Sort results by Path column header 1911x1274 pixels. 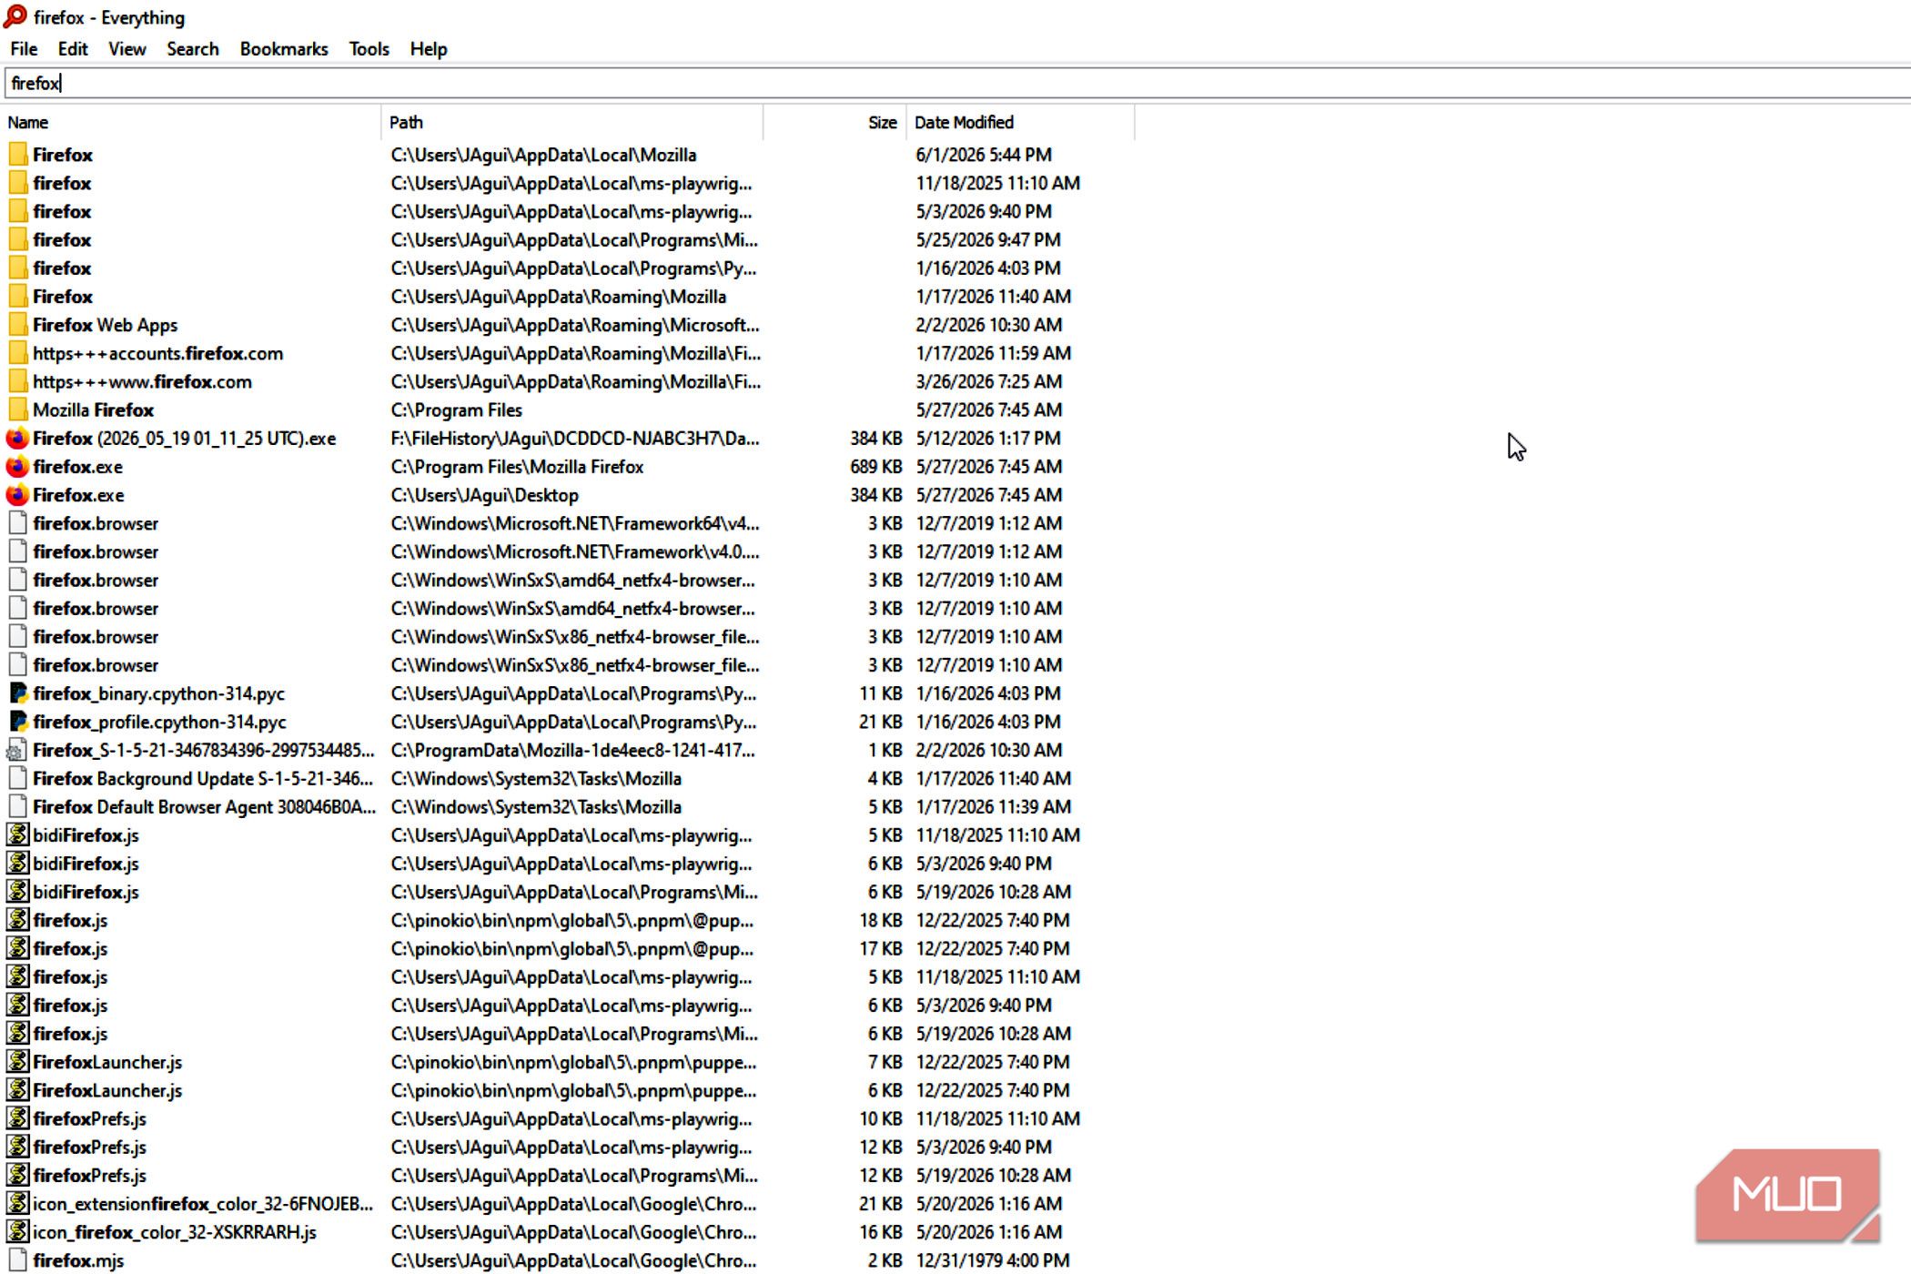pos(572,122)
